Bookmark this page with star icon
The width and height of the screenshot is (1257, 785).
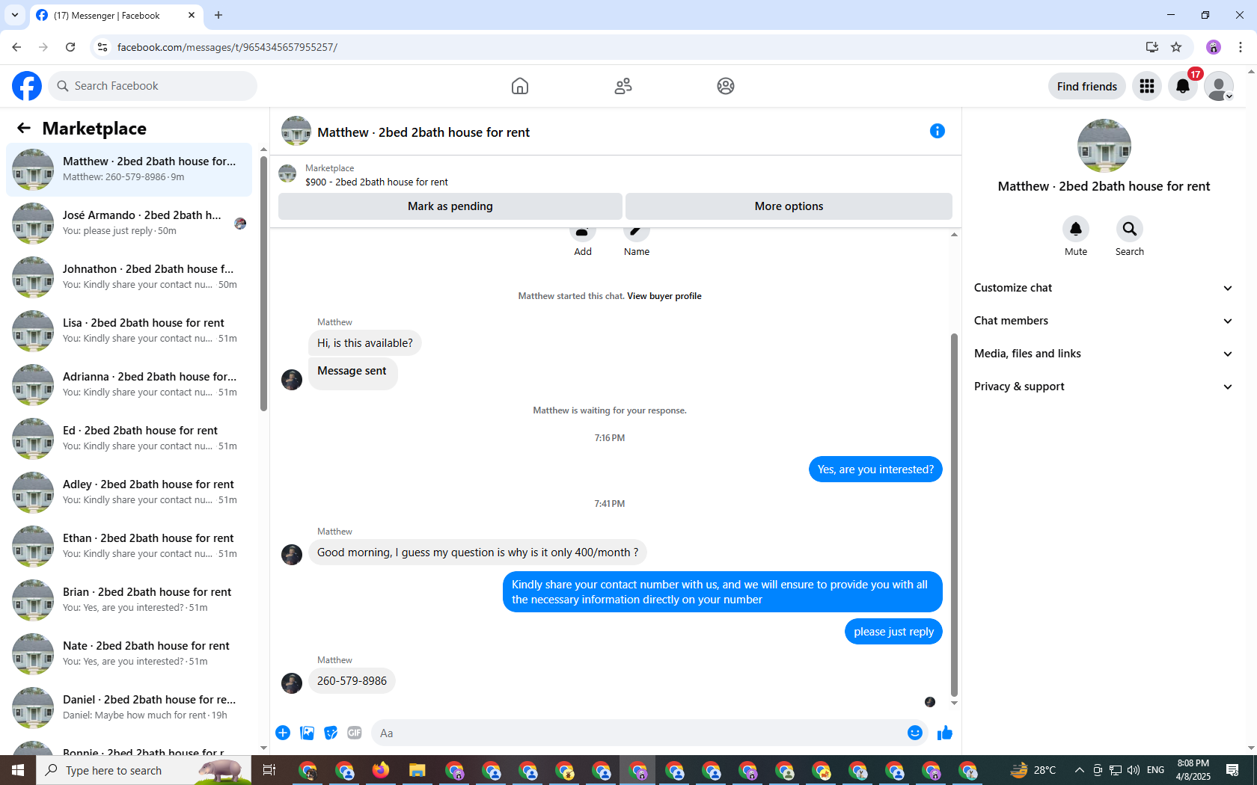(x=1176, y=47)
